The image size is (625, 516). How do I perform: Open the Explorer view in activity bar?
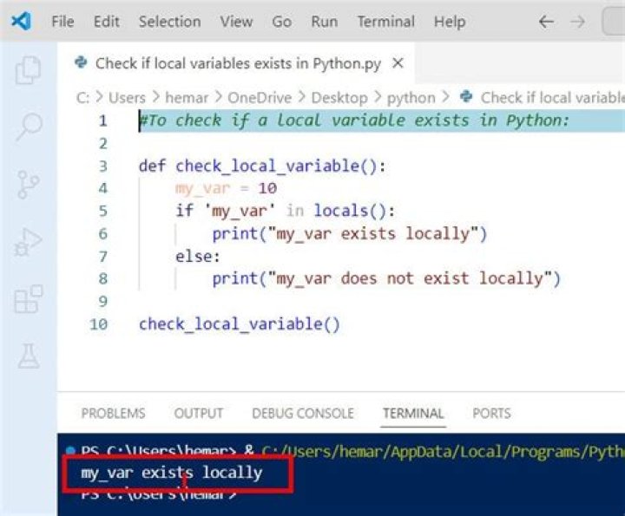click(x=28, y=70)
